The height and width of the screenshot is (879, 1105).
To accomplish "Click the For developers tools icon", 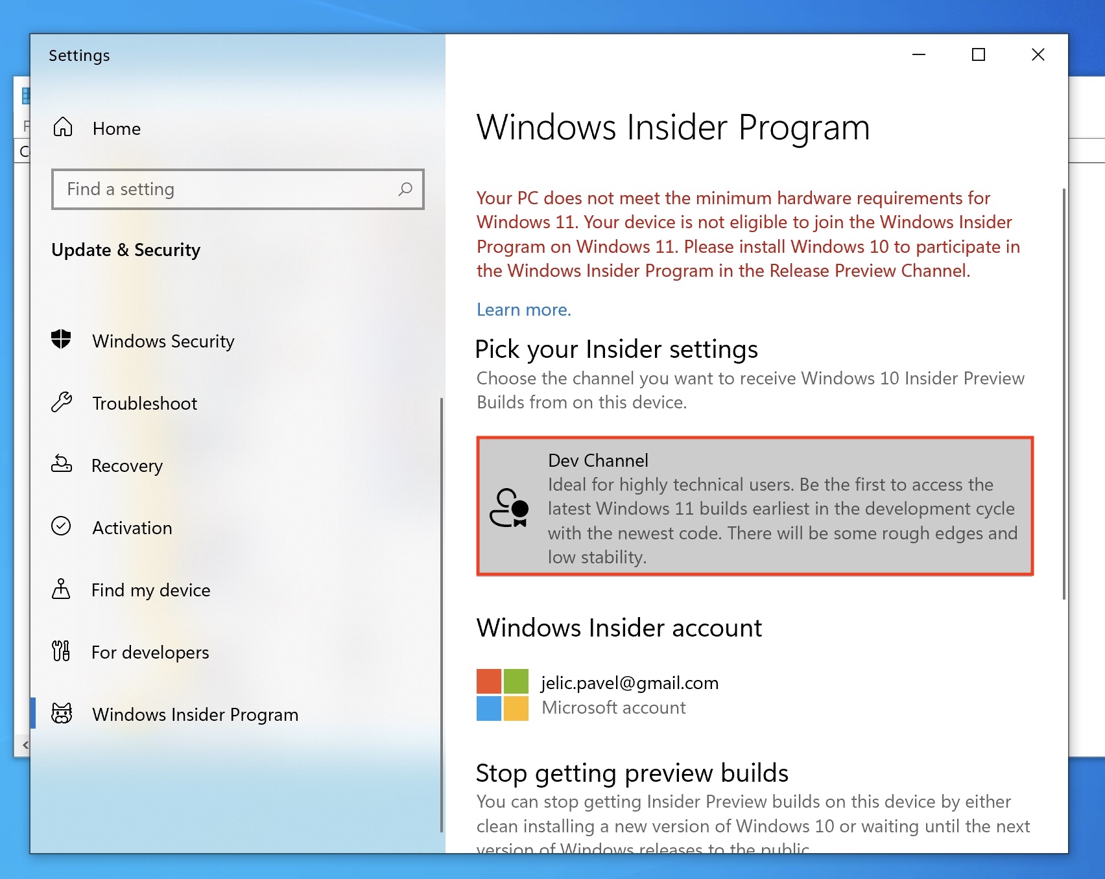I will pyautogui.click(x=61, y=651).
